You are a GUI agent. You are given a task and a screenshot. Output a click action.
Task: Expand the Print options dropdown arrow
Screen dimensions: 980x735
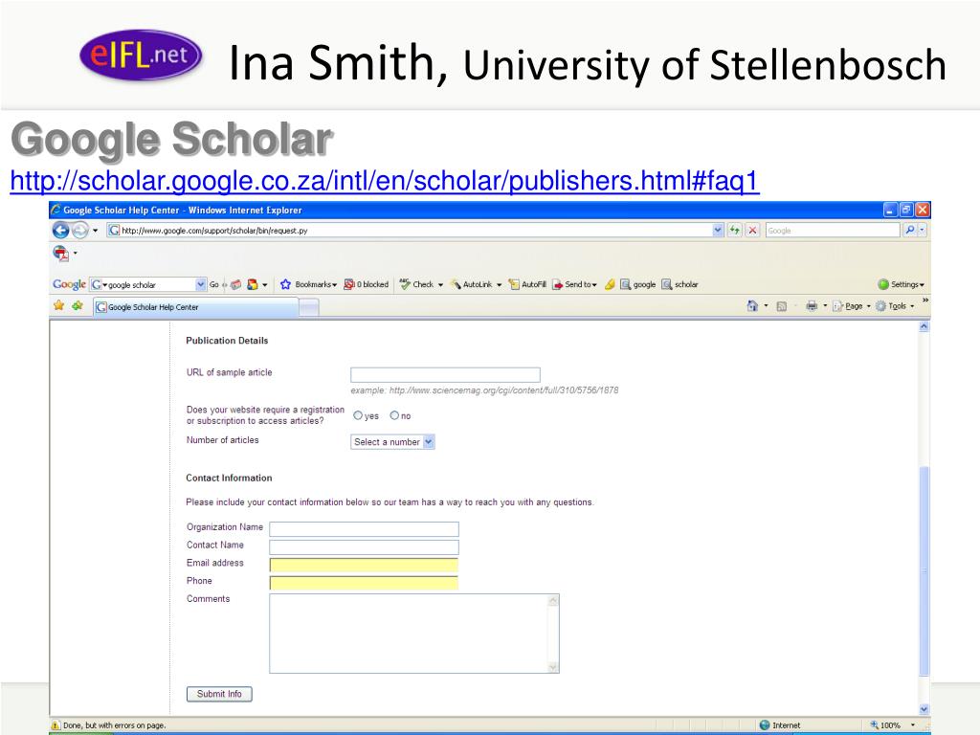(x=824, y=306)
